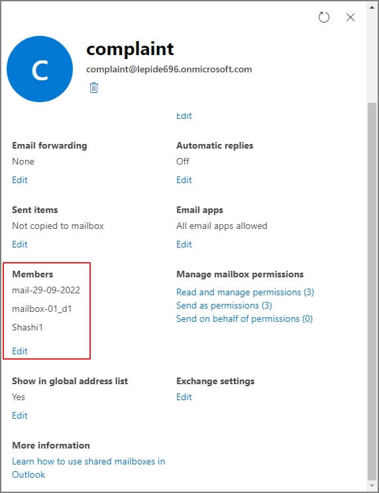The image size is (379, 493).
Task: Delete mailbox using trash can icon
Action: pyautogui.click(x=93, y=88)
